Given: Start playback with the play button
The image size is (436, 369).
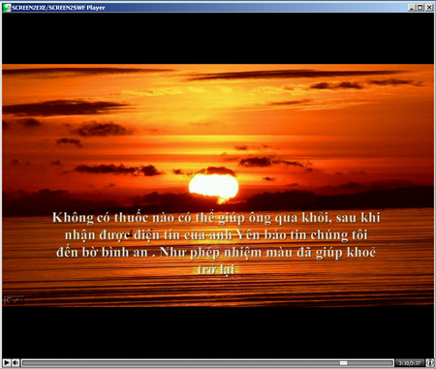Looking at the screenshot, I should click(7, 363).
